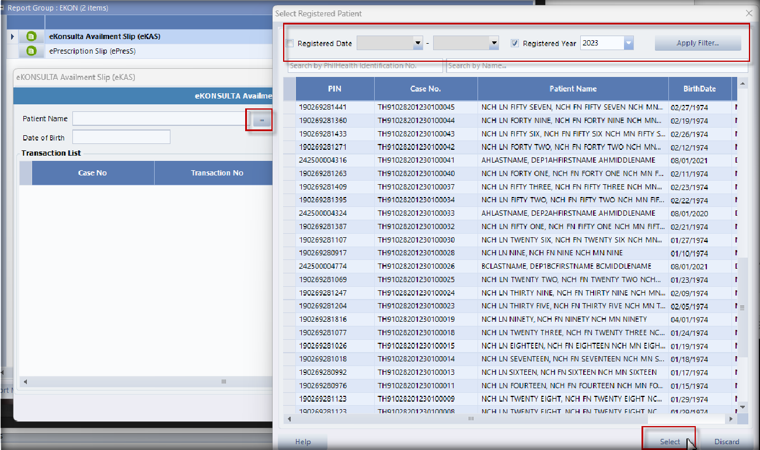Click the Select button
Image resolution: width=760 pixels, height=450 pixels.
(x=670, y=441)
